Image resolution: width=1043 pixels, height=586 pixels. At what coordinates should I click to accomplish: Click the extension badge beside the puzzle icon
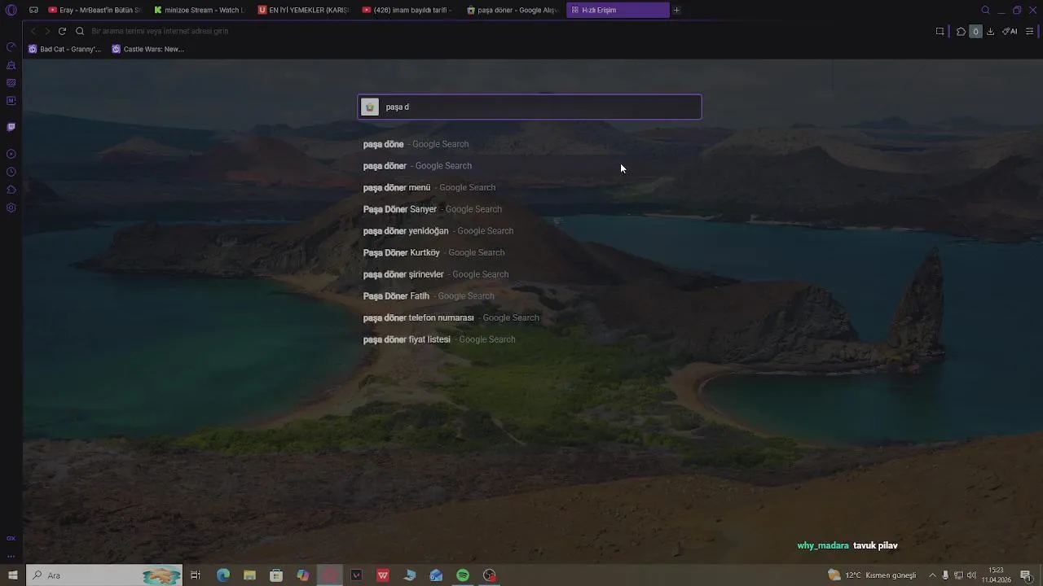coord(975,31)
